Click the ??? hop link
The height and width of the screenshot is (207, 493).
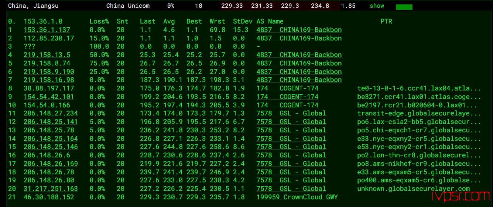pyautogui.click(x=30, y=46)
